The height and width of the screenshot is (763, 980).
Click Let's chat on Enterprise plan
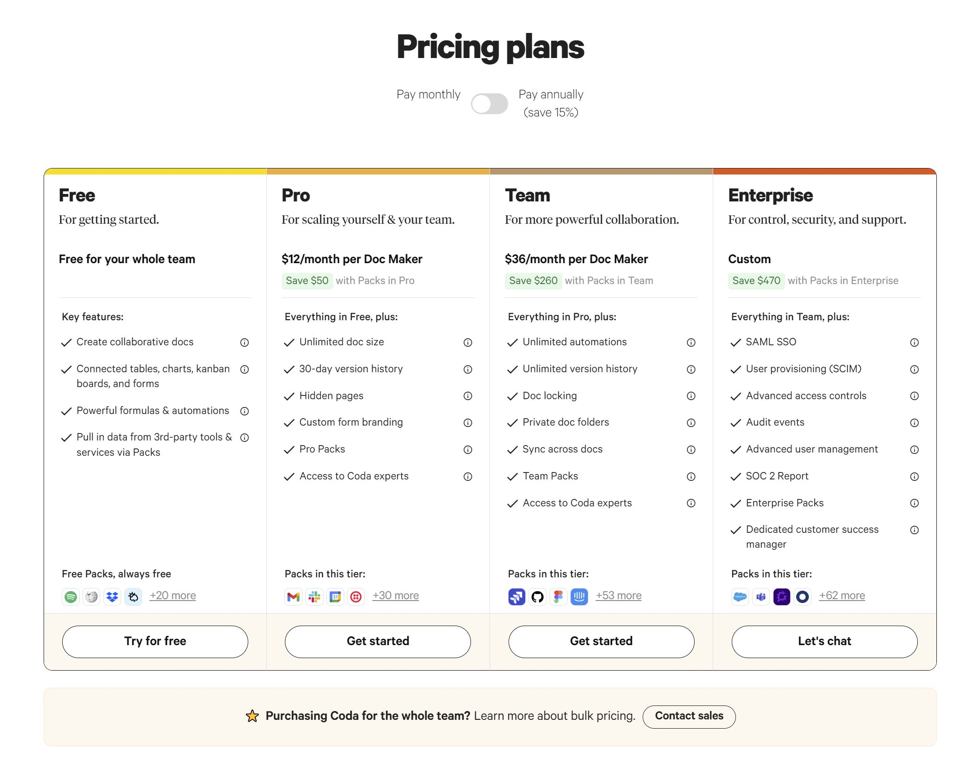coord(823,640)
